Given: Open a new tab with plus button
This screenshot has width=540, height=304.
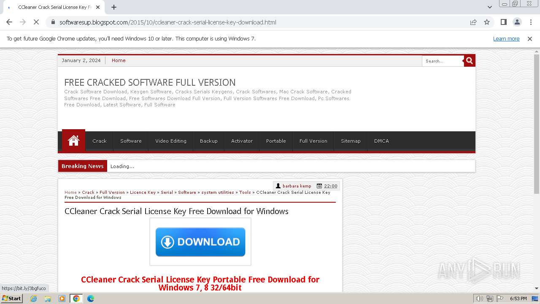Looking at the screenshot, I should click(x=114, y=7).
